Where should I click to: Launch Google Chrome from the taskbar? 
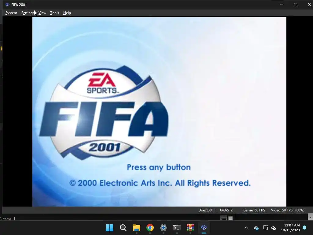[150, 228]
